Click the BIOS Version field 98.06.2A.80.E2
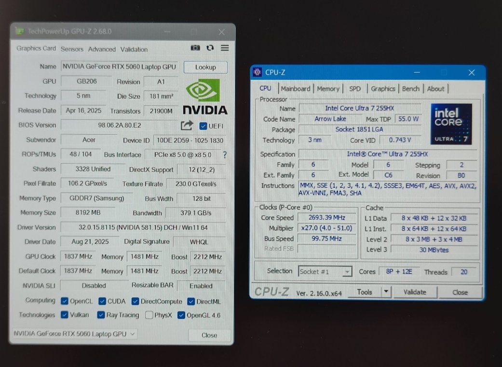This screenshot has height=367, width=502. click(119, 125)
